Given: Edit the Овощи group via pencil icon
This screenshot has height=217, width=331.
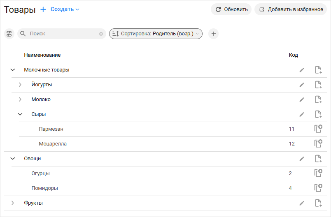Looking at the screenshot, I should point(302,159).
